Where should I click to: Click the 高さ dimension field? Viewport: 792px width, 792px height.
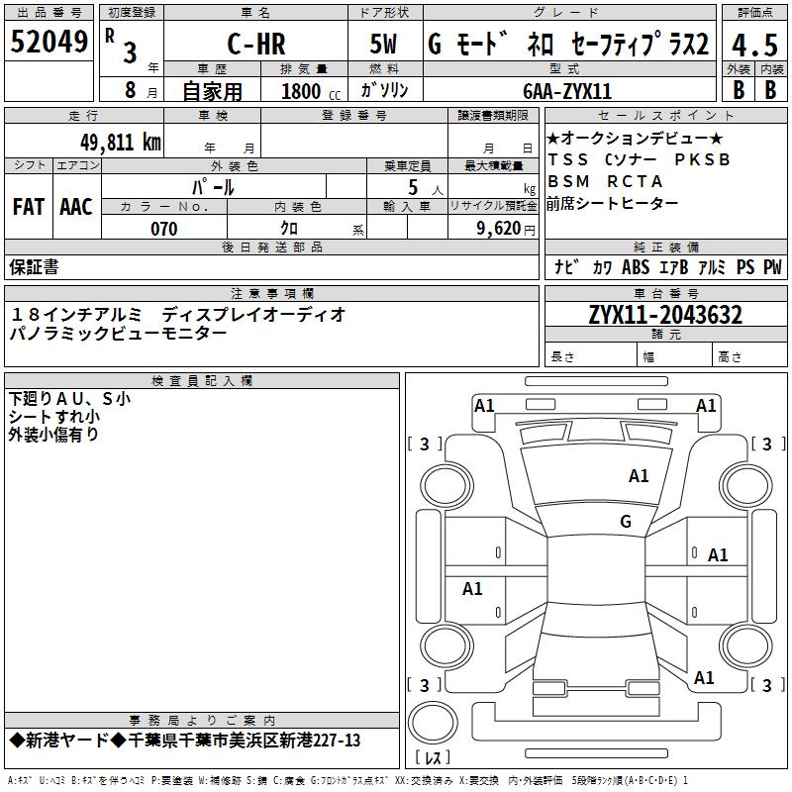749,356
